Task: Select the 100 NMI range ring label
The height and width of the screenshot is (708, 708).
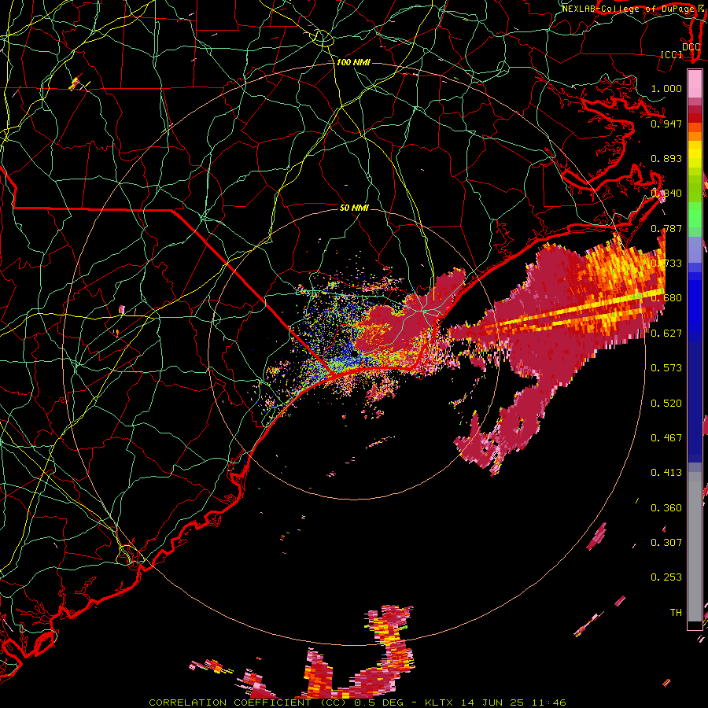Action: [x=353, y=62]
